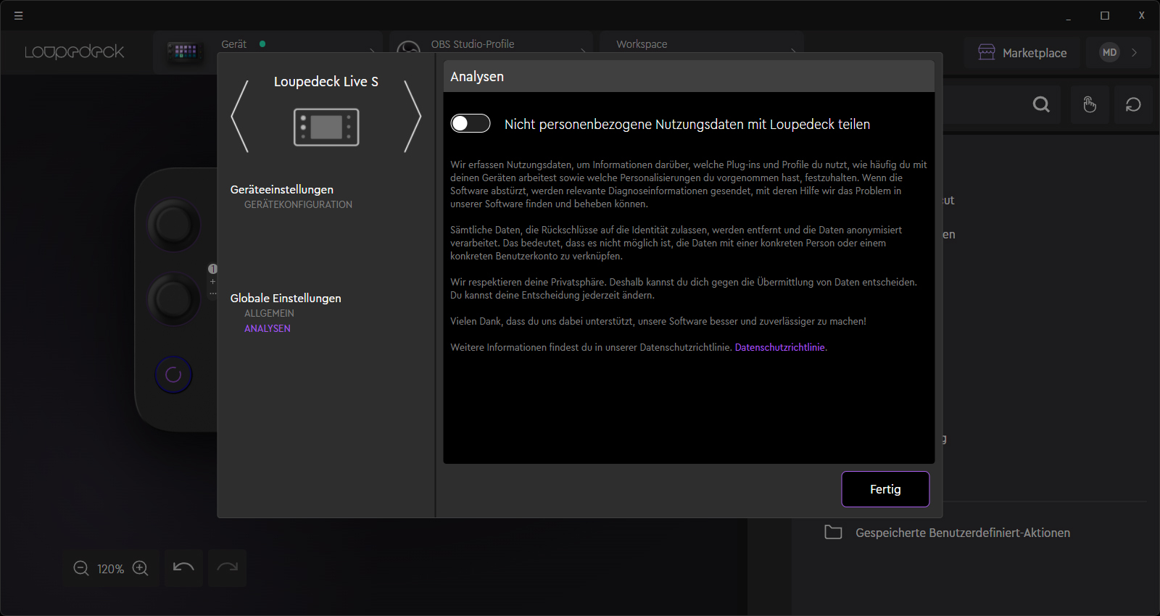Click the refresh arrow icon
This screenshot has width=1160, height=616.
1133,104
